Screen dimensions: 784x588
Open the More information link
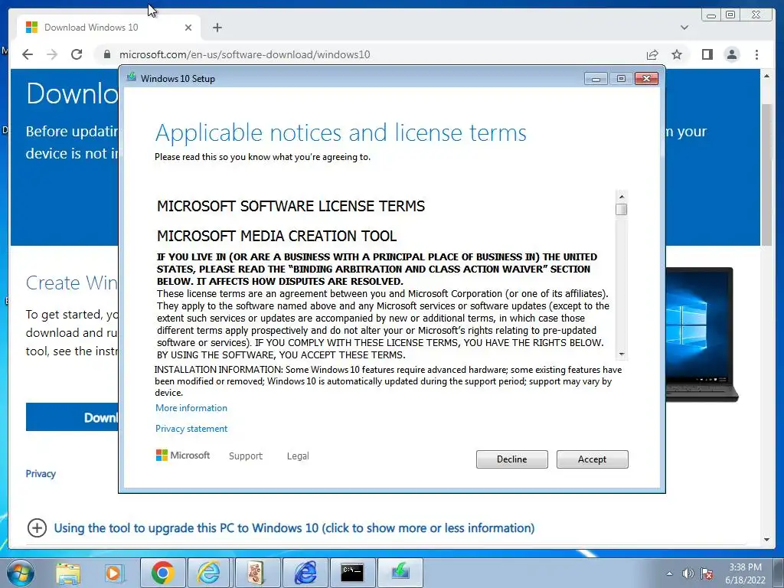pyautogui.click(x=191, y=408)
